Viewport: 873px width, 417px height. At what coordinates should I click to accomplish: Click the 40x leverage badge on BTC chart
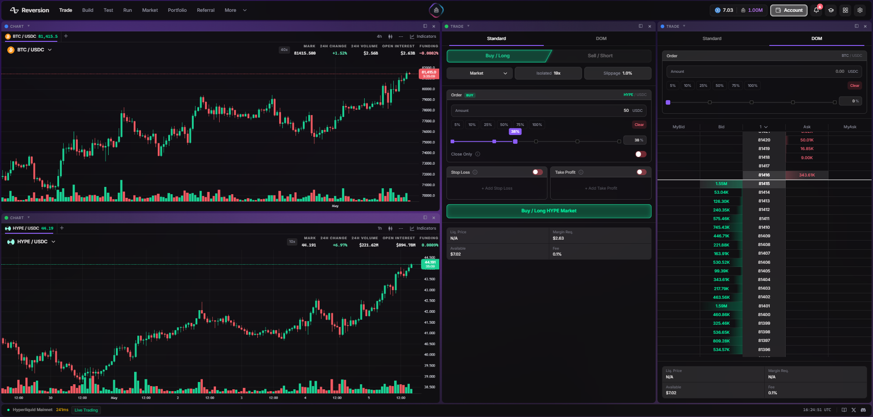coord(284,50)
